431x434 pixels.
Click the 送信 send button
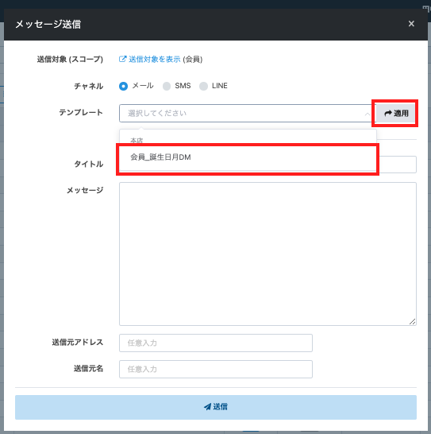[x=216, y=407]
